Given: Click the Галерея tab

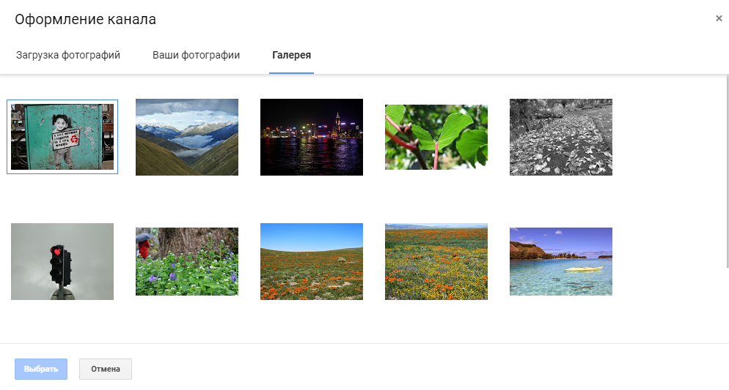Looking at the screenshot, I should tap(291, 55).
